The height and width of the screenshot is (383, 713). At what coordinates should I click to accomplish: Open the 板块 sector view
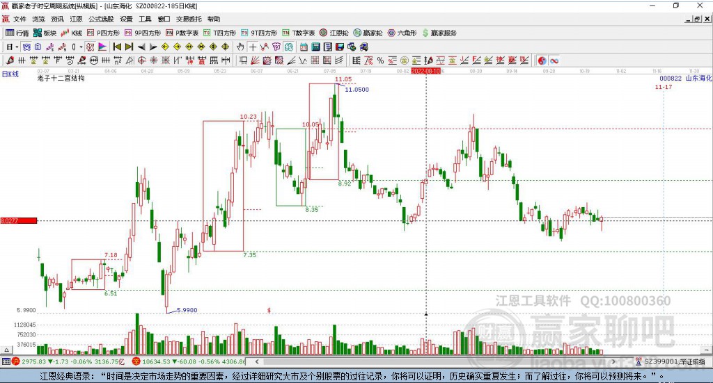coord(45,33)
